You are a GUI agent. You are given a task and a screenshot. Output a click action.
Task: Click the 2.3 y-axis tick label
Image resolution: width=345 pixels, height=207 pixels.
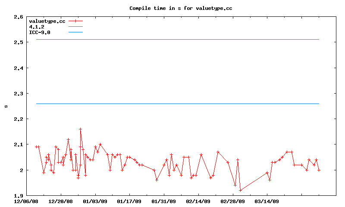(x=18, y=94)
